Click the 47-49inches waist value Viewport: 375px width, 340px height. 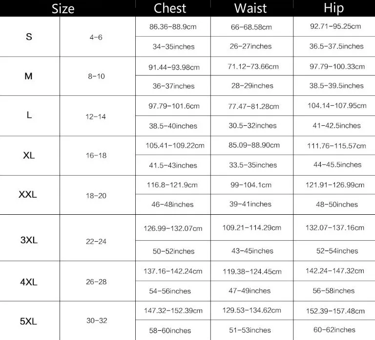(x=250, y=291)
